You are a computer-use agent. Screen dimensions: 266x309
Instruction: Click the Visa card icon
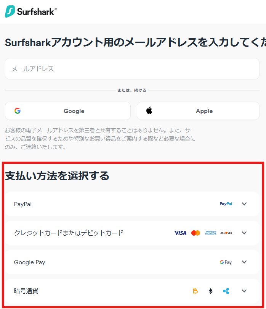(180, 233)
